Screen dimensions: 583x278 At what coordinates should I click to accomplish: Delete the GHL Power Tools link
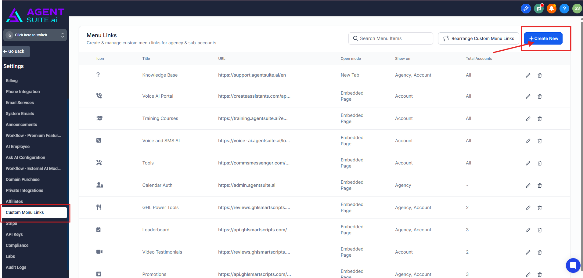[x=540, y=208]
